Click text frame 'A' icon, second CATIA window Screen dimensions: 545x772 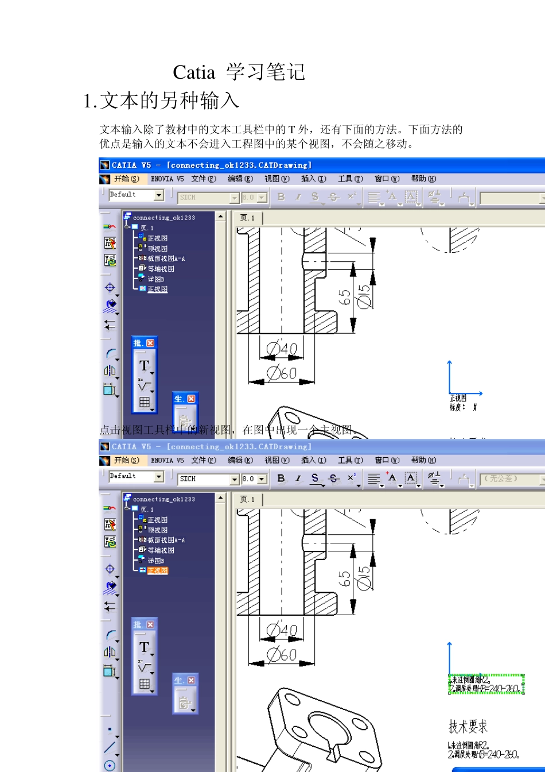click(411, 478)
